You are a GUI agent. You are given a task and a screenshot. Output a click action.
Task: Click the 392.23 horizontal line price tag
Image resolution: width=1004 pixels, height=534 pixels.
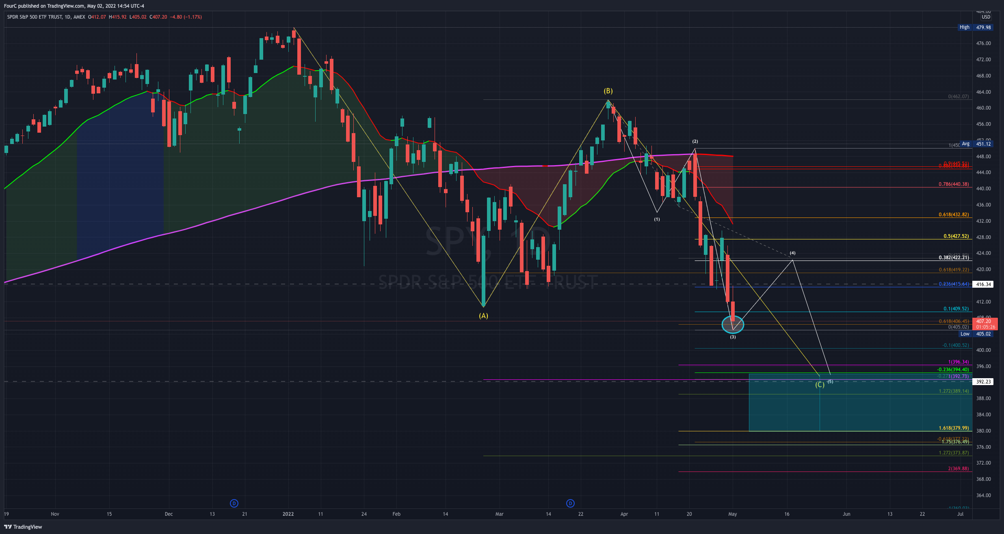(x=983, y=382)
